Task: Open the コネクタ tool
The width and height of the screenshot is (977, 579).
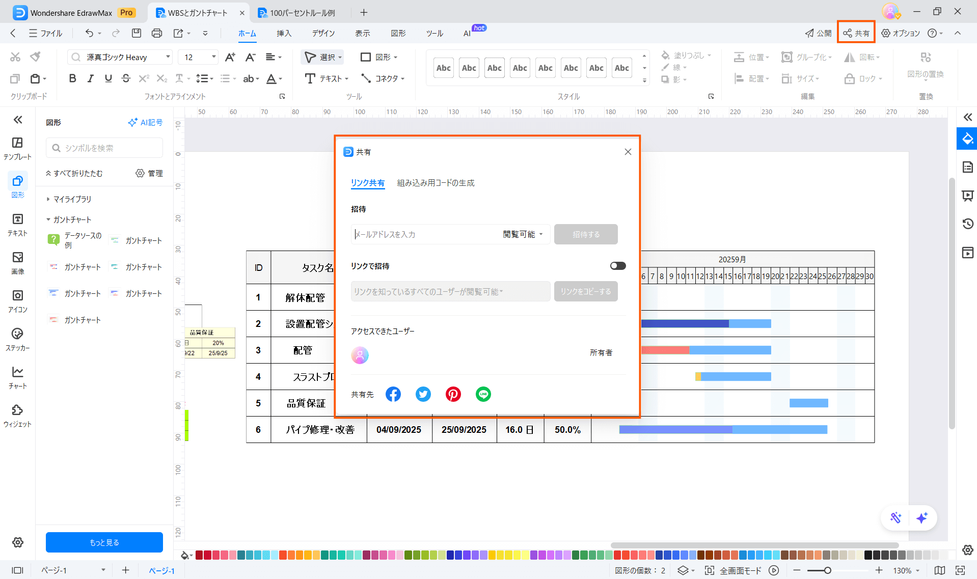Action: pos(383,78)
